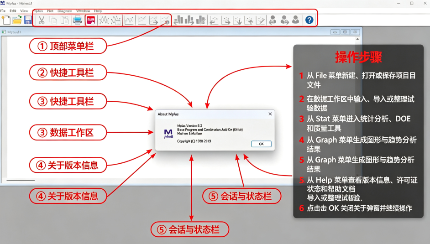
Task: Click the 'About Mplus' dialog title
Action: pyautogui.click(x=168, y=114)
